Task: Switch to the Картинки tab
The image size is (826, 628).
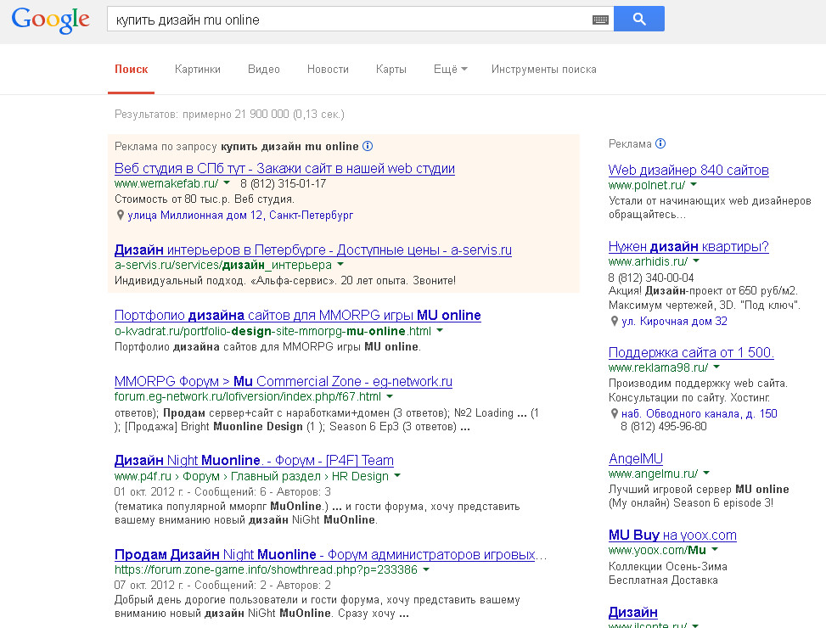Action: (198, 69)
